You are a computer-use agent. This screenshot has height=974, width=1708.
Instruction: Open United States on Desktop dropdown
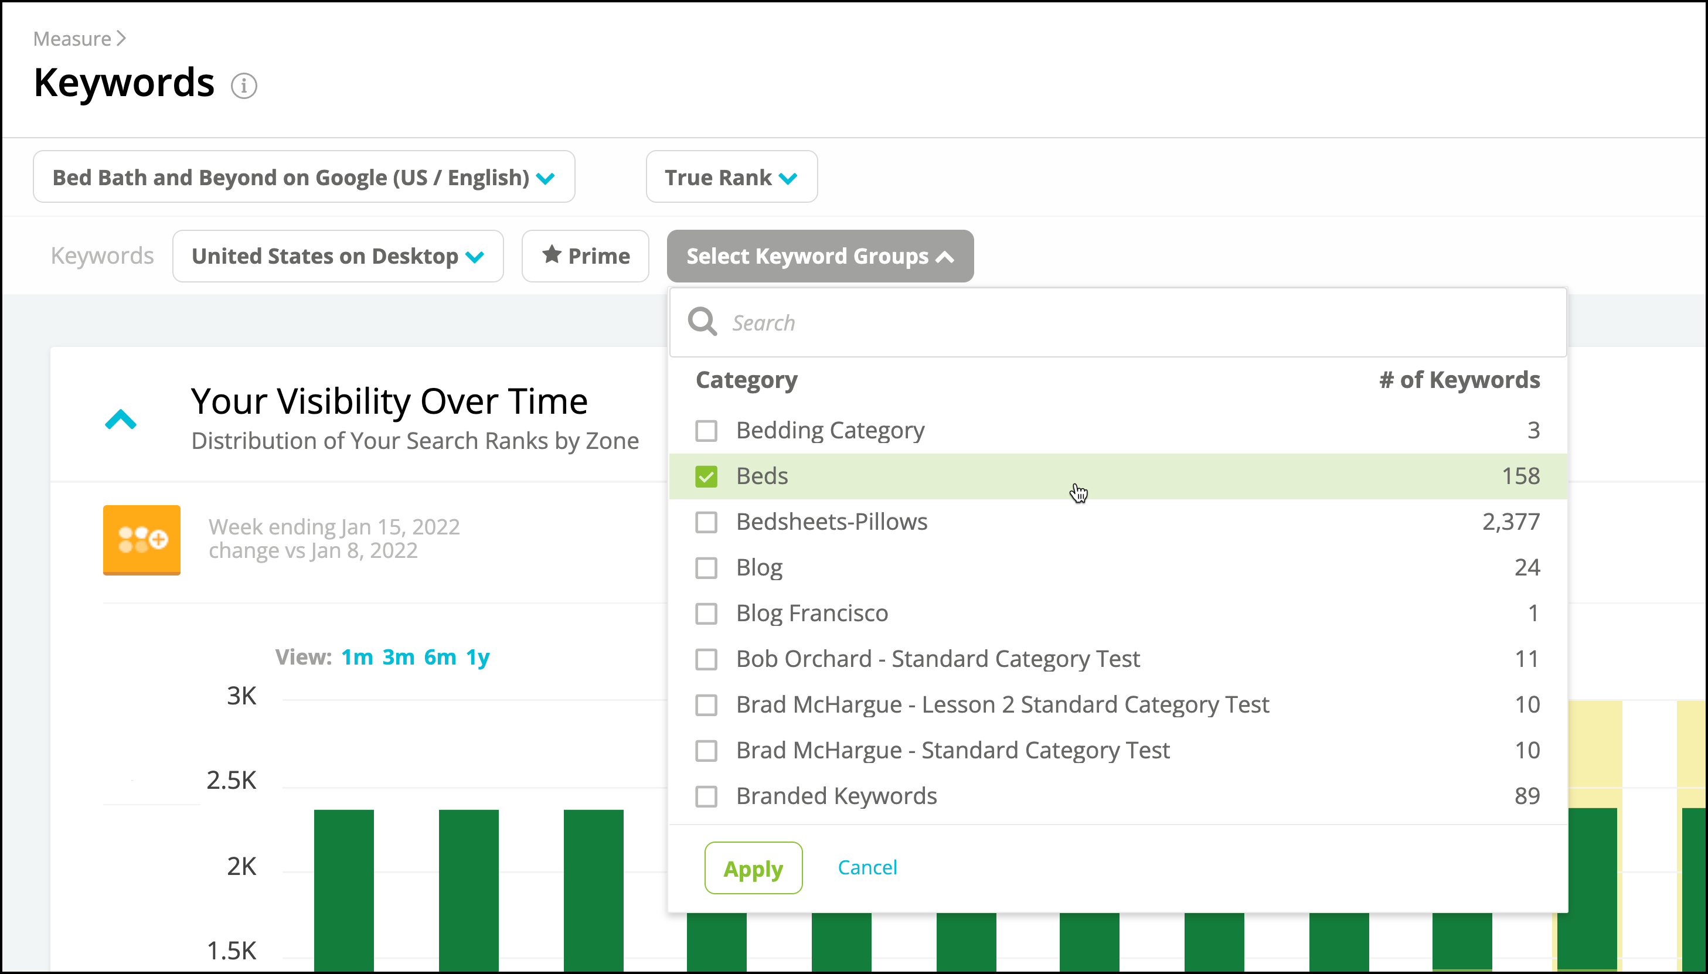[338, 256]
